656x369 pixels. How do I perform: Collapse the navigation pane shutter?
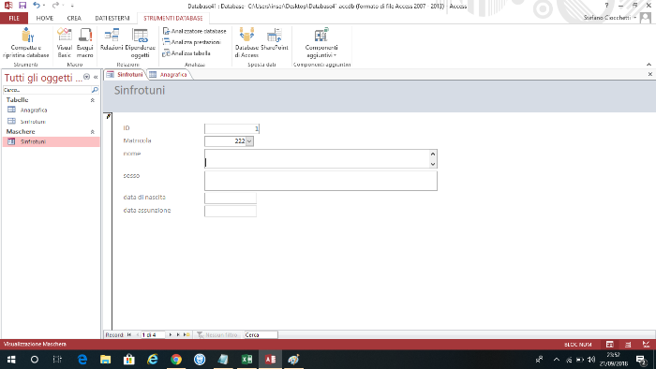[x=96, y=77]
